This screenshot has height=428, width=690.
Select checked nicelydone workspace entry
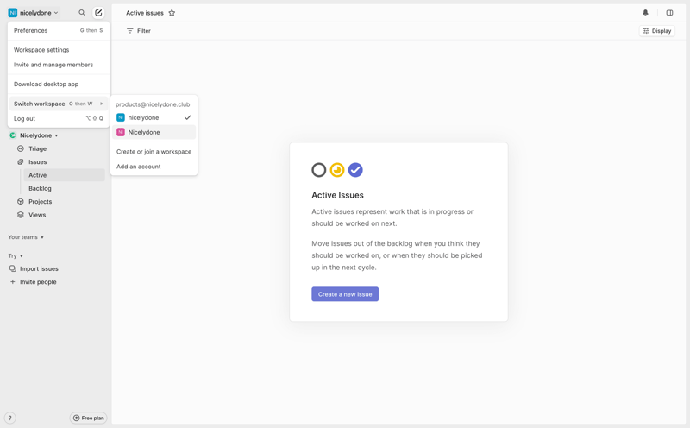(154, 117)
